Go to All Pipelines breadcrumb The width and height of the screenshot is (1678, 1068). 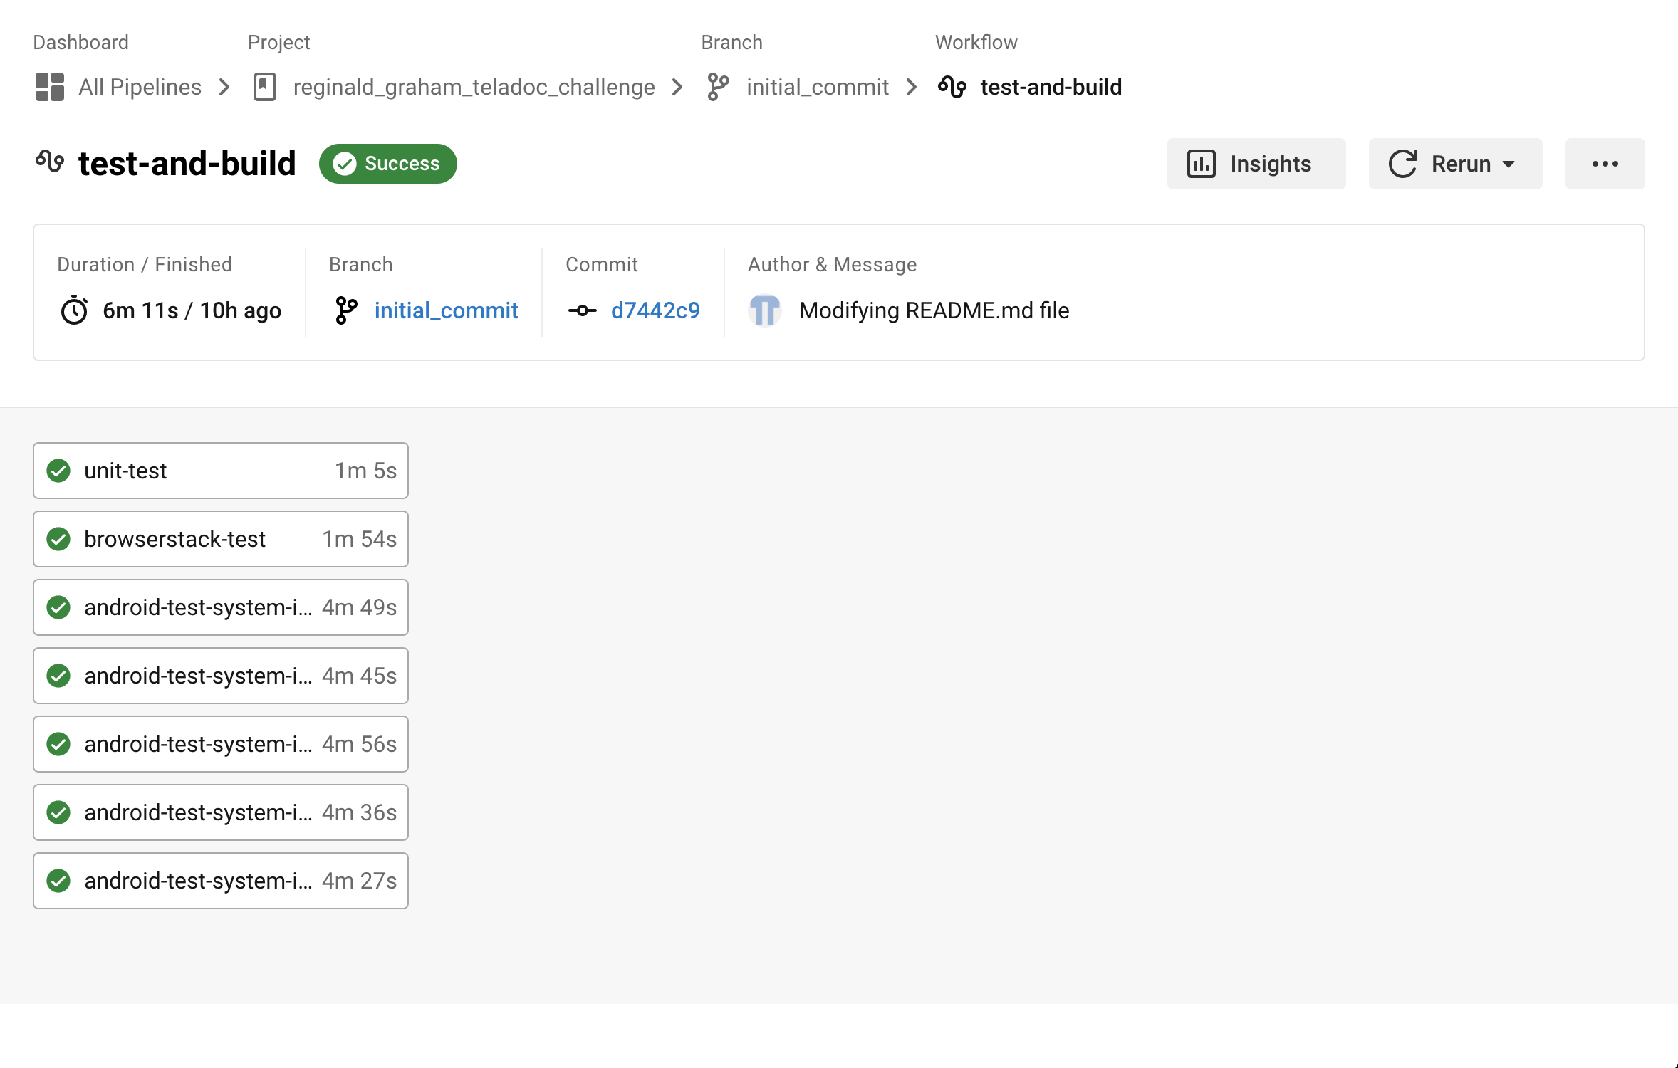pyautogui.click(x=140, y=87)
